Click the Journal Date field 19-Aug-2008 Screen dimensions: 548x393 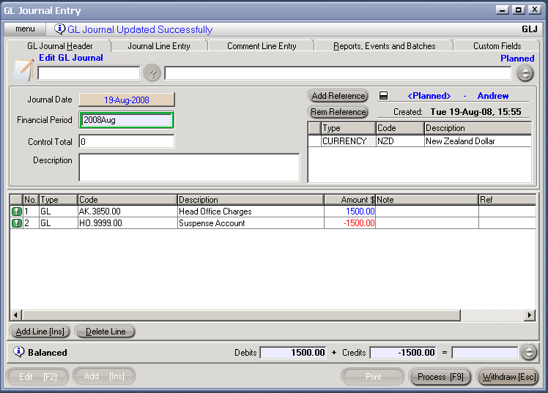pos(127,100)
